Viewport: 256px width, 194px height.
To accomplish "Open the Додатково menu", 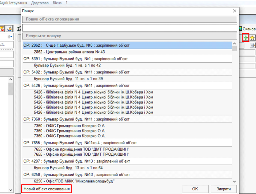I will tap(41, 3).
